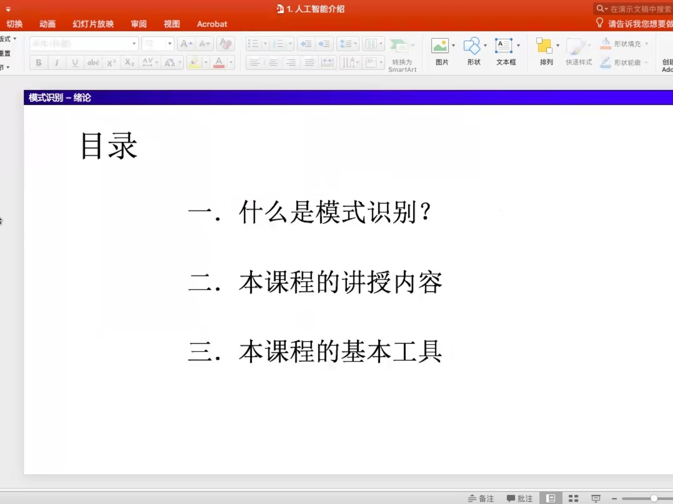Toggle bold formatting
Image resolution: width=673 pixels, height=504 pixels.
pos(38,62)
